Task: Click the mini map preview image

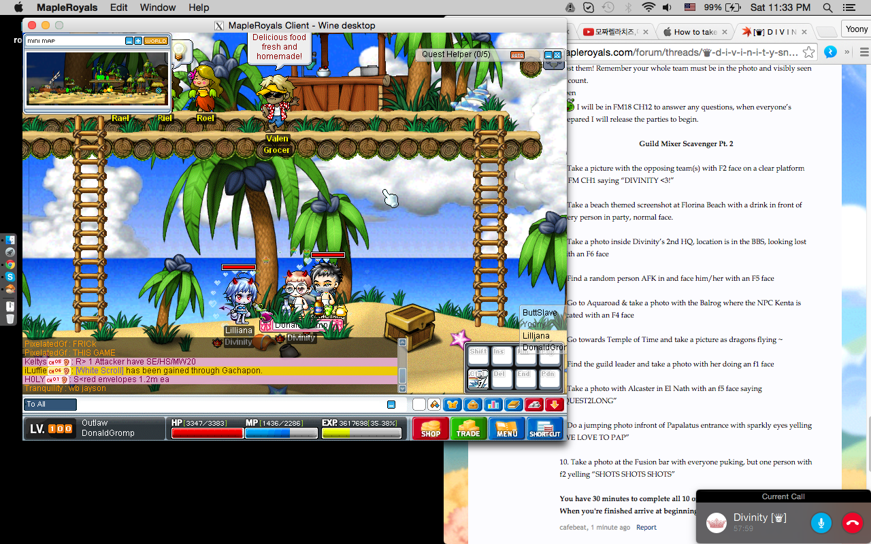Action: click(97, 78)
